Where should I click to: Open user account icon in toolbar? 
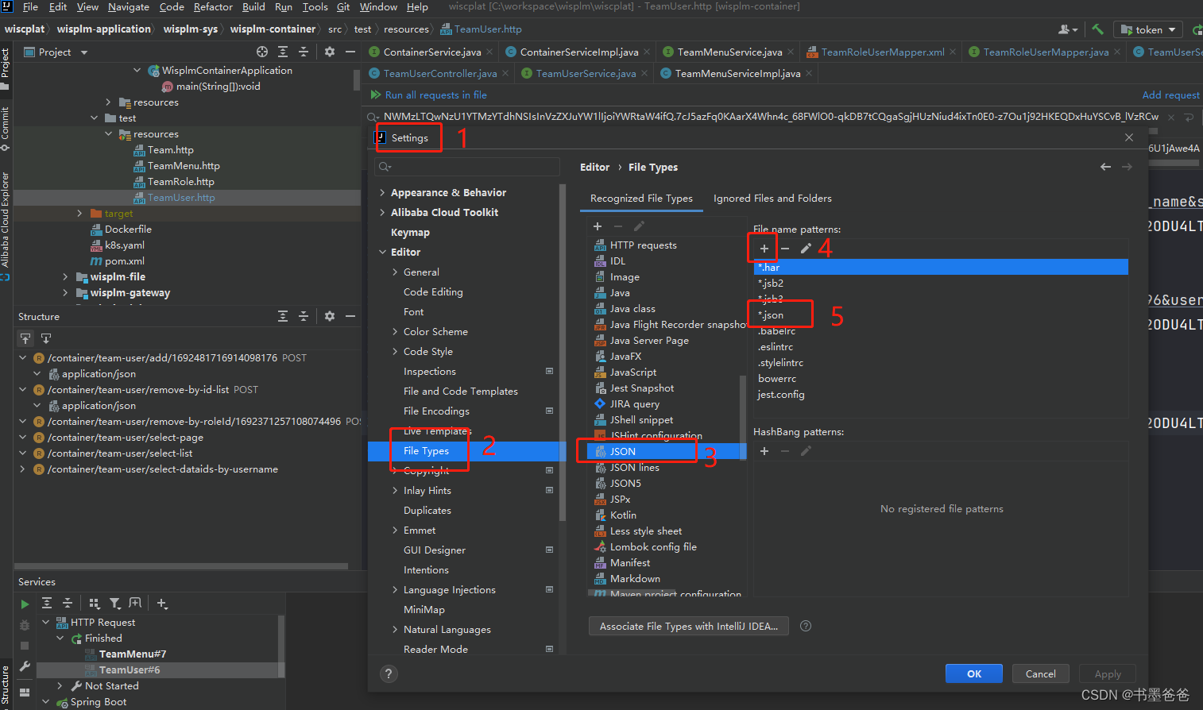click(x=1068, y=29)
